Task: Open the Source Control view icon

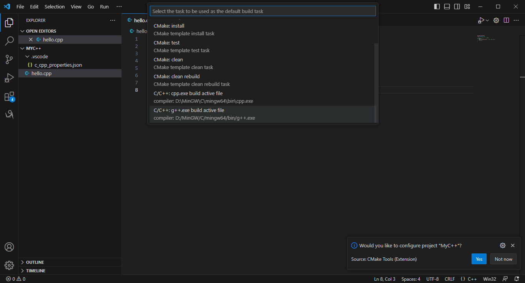Action: (9, 59)
